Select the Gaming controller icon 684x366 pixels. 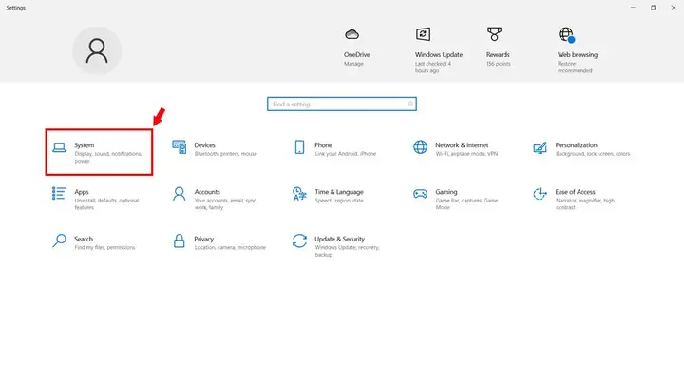point(421,194)
